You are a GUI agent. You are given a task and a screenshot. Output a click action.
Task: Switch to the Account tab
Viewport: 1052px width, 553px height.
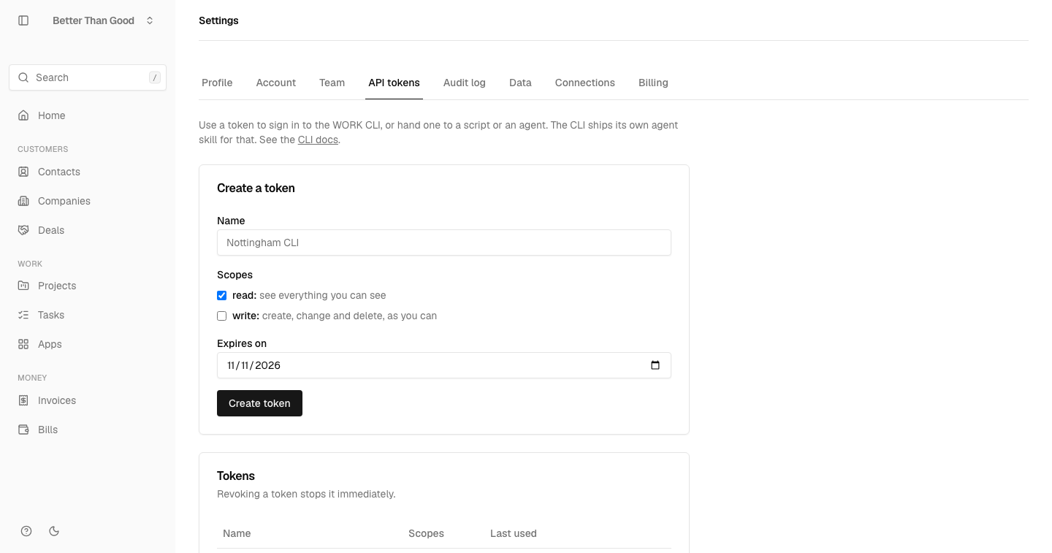(276, 83)
